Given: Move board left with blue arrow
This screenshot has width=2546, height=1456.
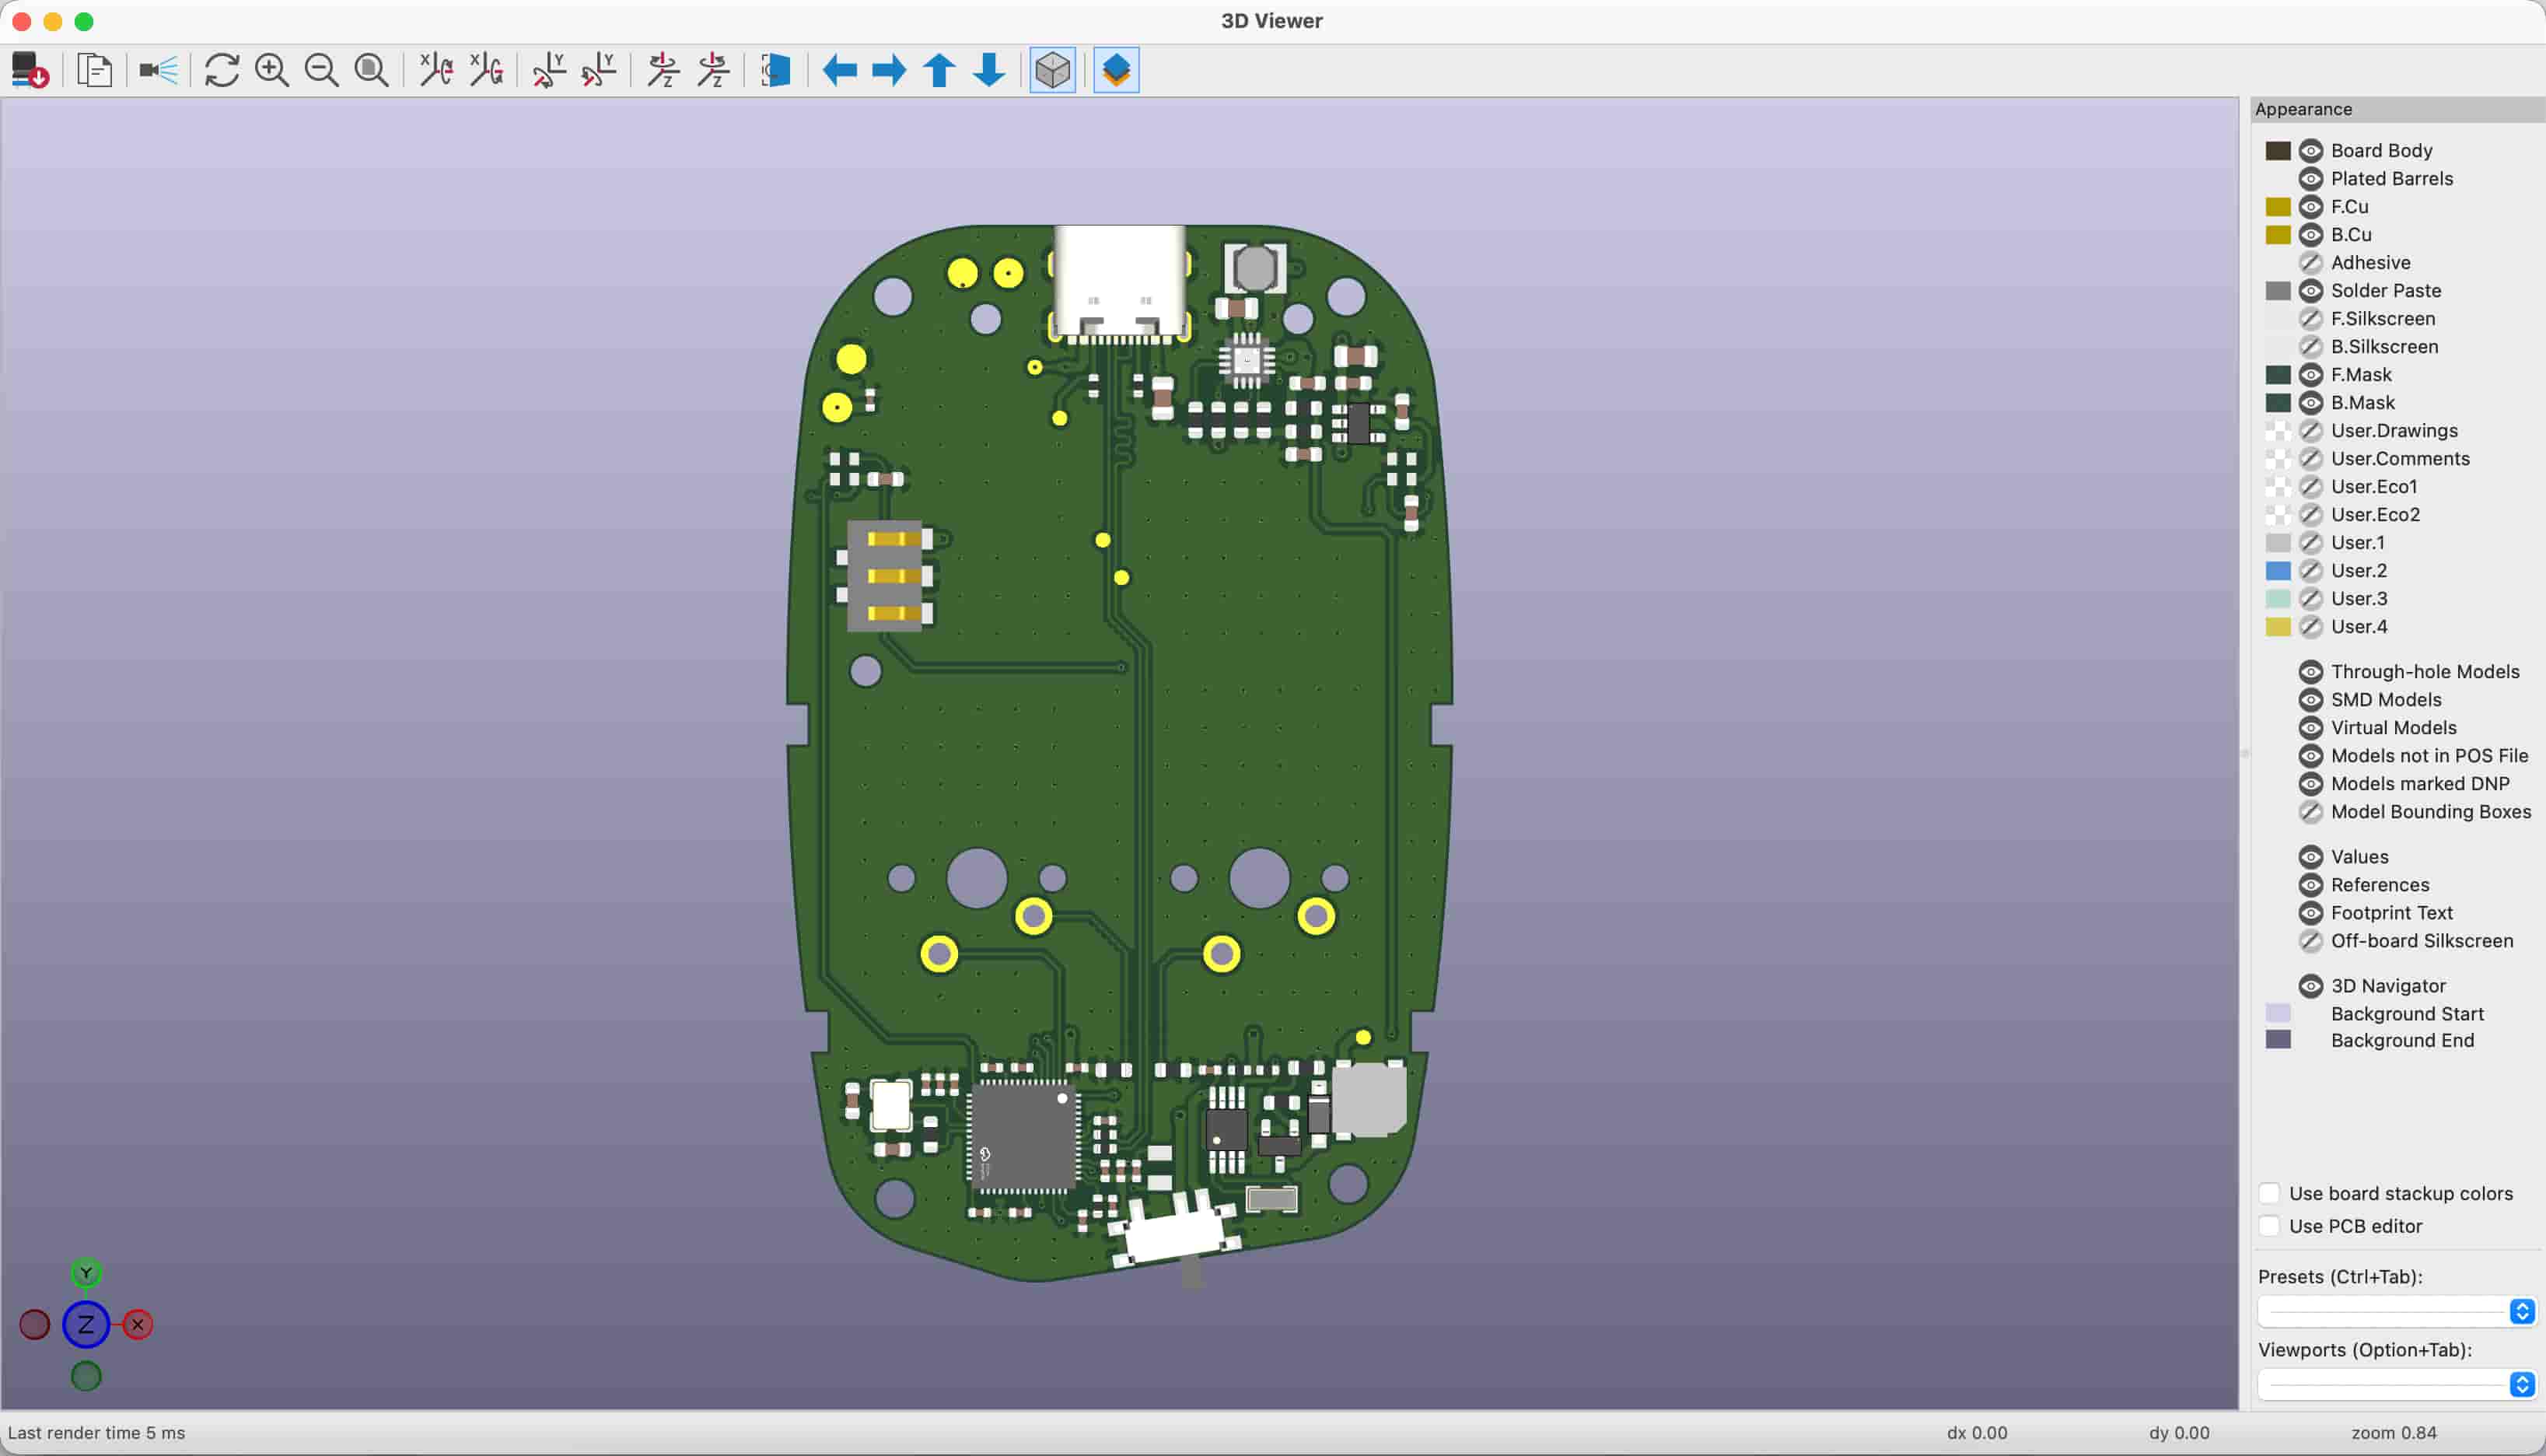Looking at the screenshot, I should (x=840, y=70).
